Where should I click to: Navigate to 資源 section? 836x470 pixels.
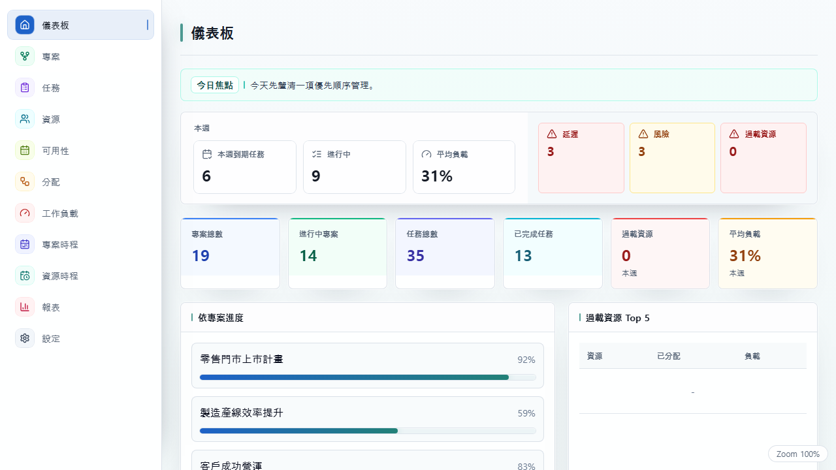[81, 119]
